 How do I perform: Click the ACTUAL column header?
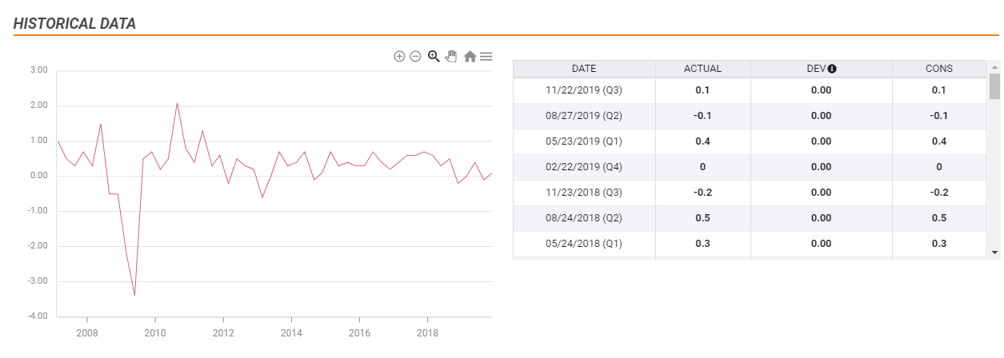click(702, 69)
